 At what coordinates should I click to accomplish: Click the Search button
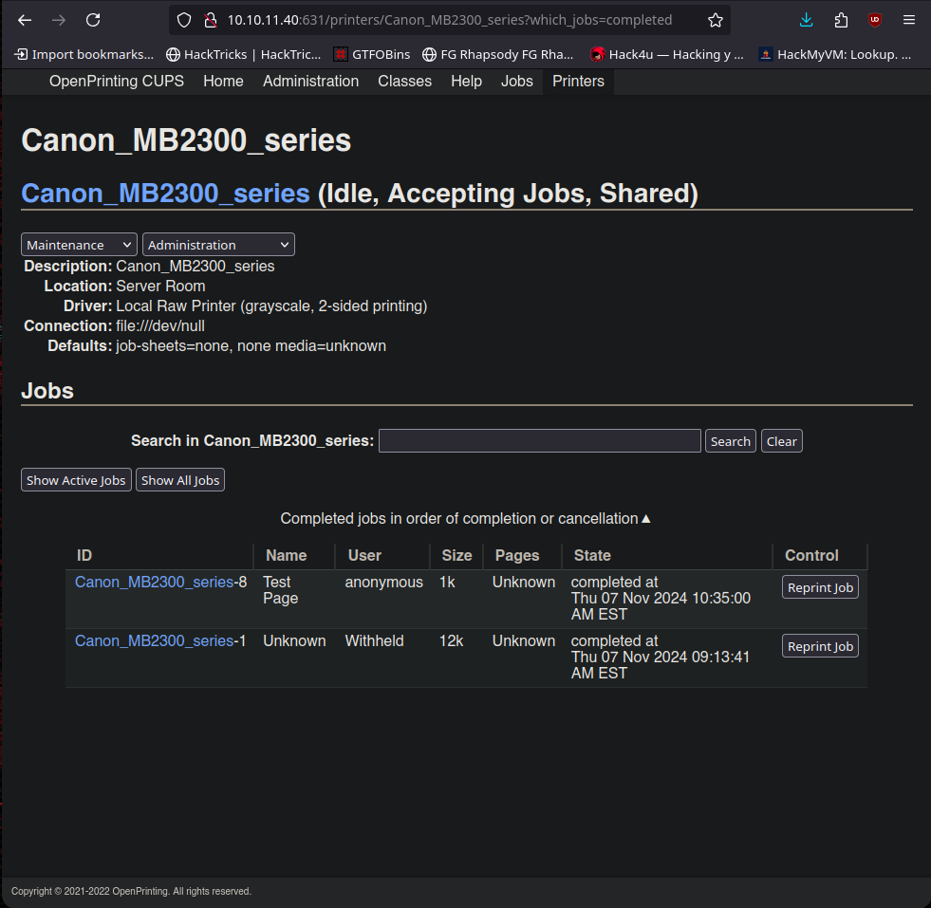pyautogui.click(x=731, y=441)
